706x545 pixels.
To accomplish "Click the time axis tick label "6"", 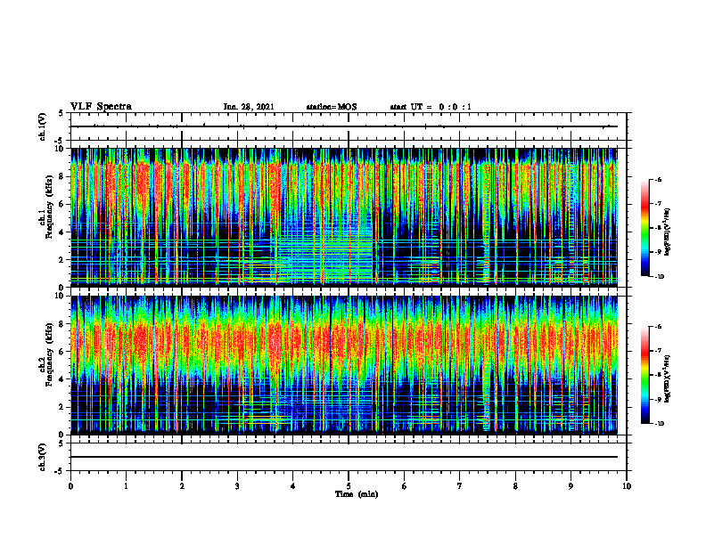I will 405,486.
